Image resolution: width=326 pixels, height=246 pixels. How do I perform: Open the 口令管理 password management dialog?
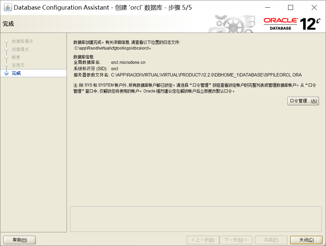[x=303, y=101]
